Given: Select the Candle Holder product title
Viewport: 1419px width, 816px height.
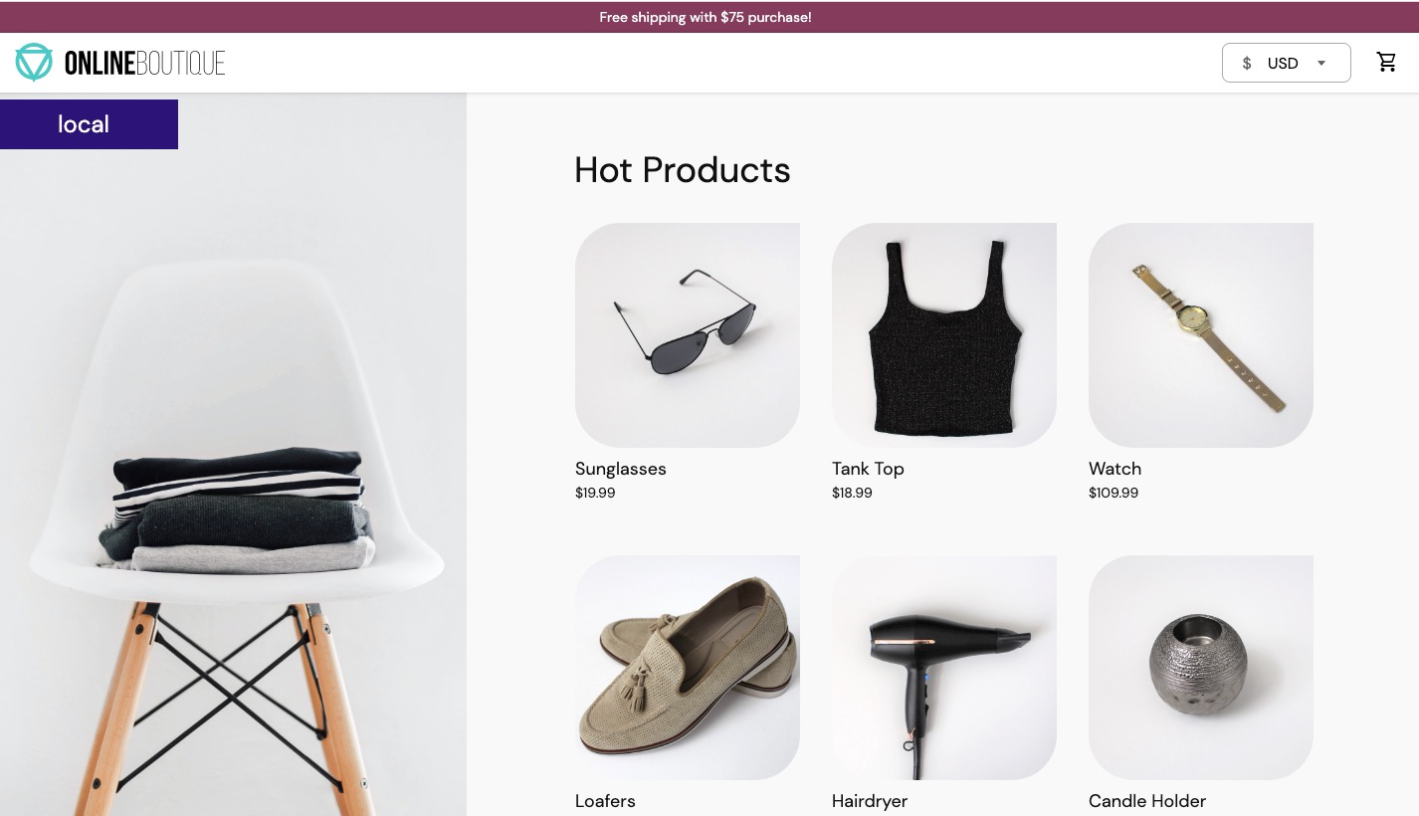Looking at the screenshot, I should [1147, 801].
